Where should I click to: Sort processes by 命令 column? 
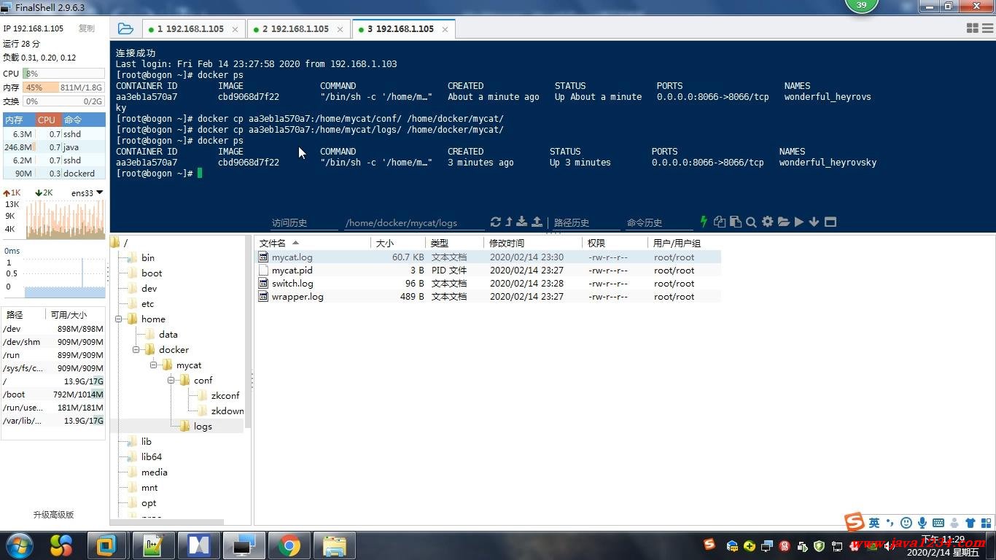(83, 120)
